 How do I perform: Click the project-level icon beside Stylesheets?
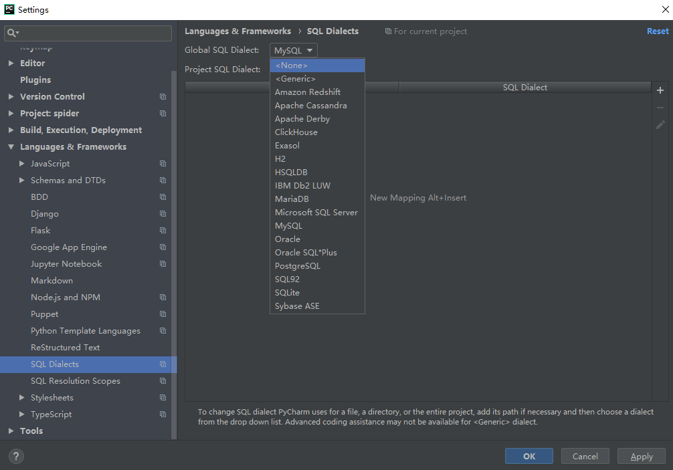[x=163, y=398]
